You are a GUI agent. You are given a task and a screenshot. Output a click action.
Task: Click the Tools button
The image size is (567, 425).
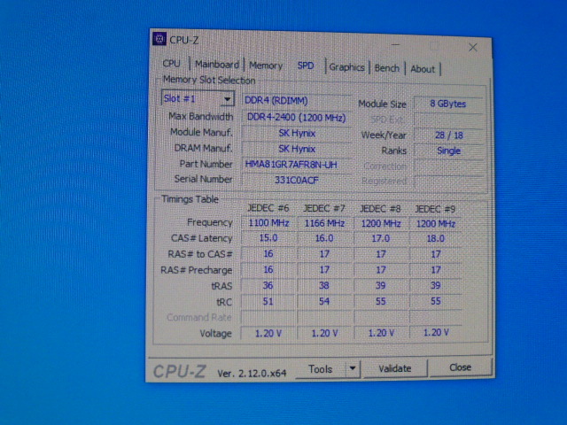click(321, 369)
